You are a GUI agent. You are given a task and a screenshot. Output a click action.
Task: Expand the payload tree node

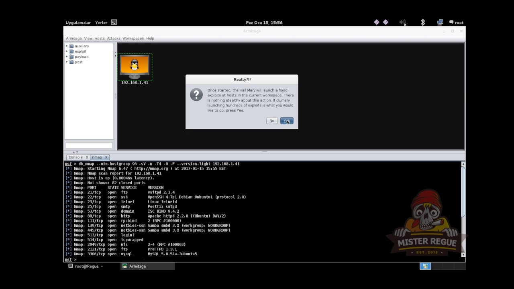point(67,57)
